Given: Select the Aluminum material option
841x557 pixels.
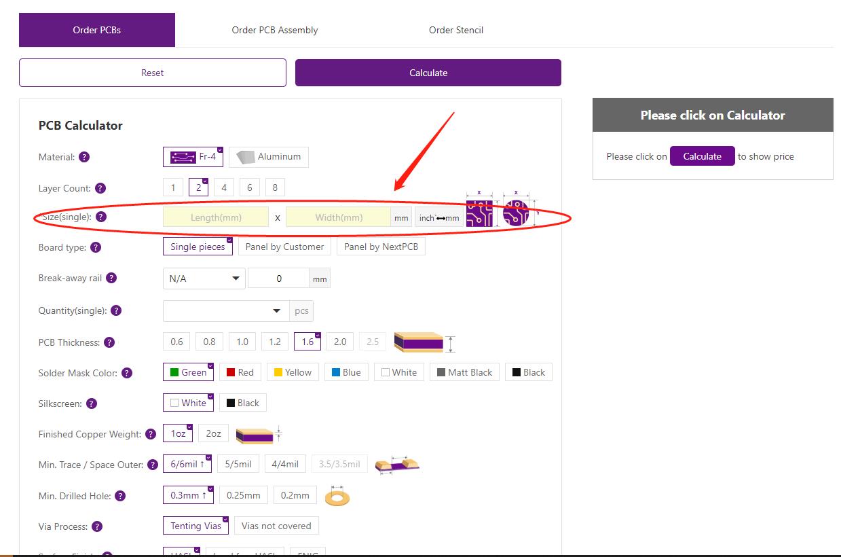Looking at the screenshot, I should click(x=269, y=157).
